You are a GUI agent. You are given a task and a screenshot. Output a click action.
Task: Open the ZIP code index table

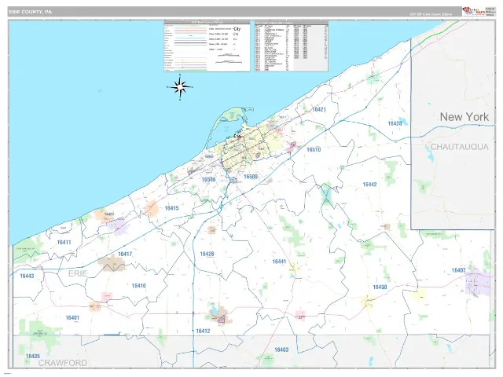pos(292,46)
